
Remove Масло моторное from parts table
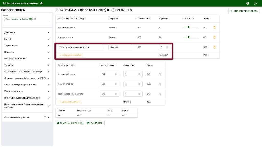pyautogui.click(x=160, y=84)
